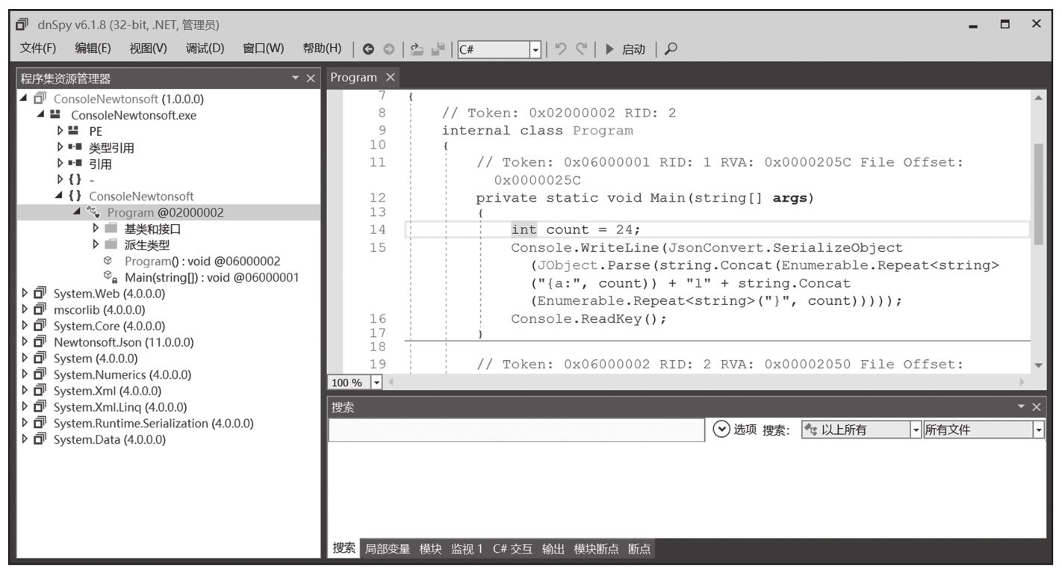The width and height of the screenshot is (1062, 573).
Task: Select the Program document tab
Action: pos(354,78)
